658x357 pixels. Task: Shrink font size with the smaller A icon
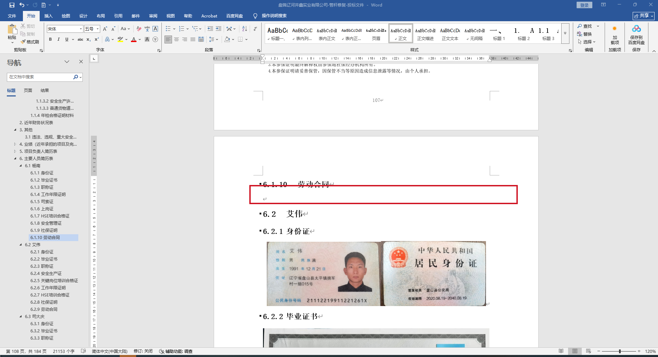(113, 29)
